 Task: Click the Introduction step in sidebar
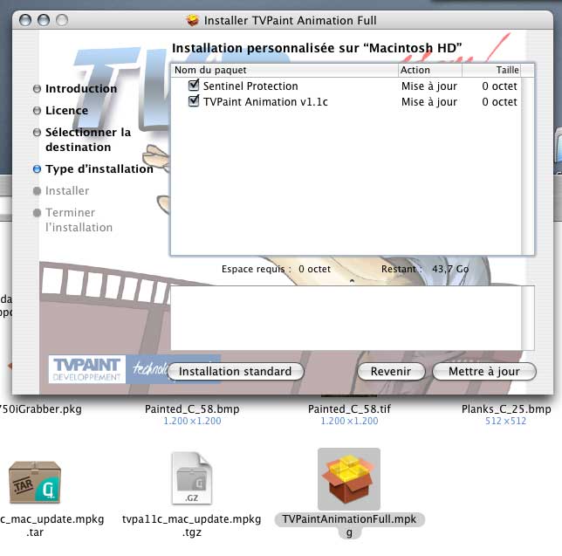(81, 88)
